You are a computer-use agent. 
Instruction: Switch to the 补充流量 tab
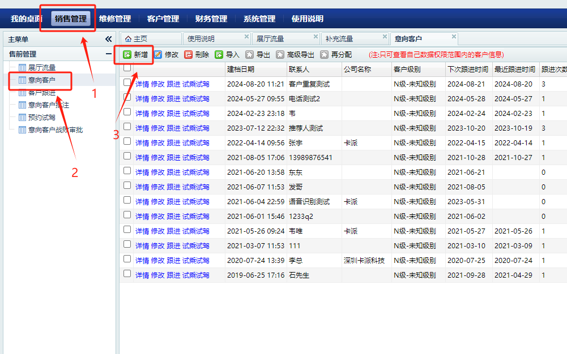point(339,39)
